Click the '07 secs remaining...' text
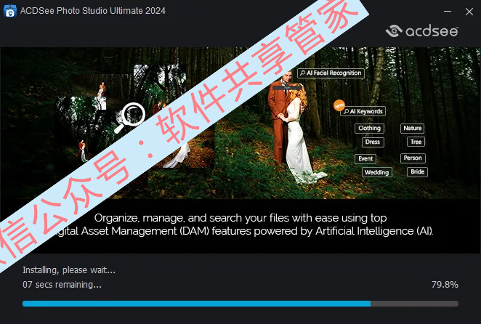481x324 pixels. click(x=62, y=285)
